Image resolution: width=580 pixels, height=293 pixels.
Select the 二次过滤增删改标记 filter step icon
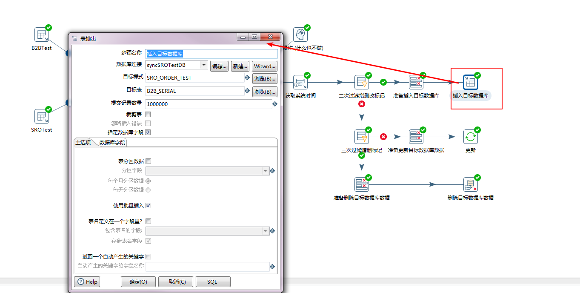click(362, 82)
